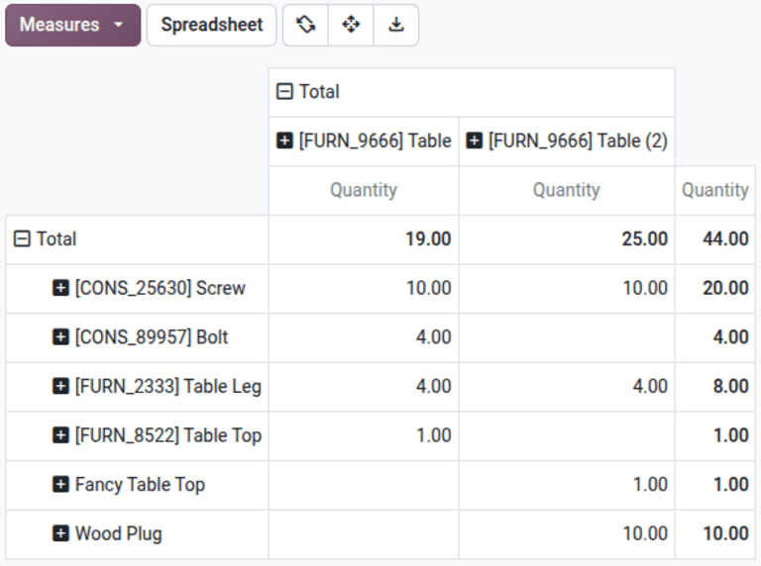The image size is (761, 566).
Task: Expand the Wood Plug row
Action: 137,534
